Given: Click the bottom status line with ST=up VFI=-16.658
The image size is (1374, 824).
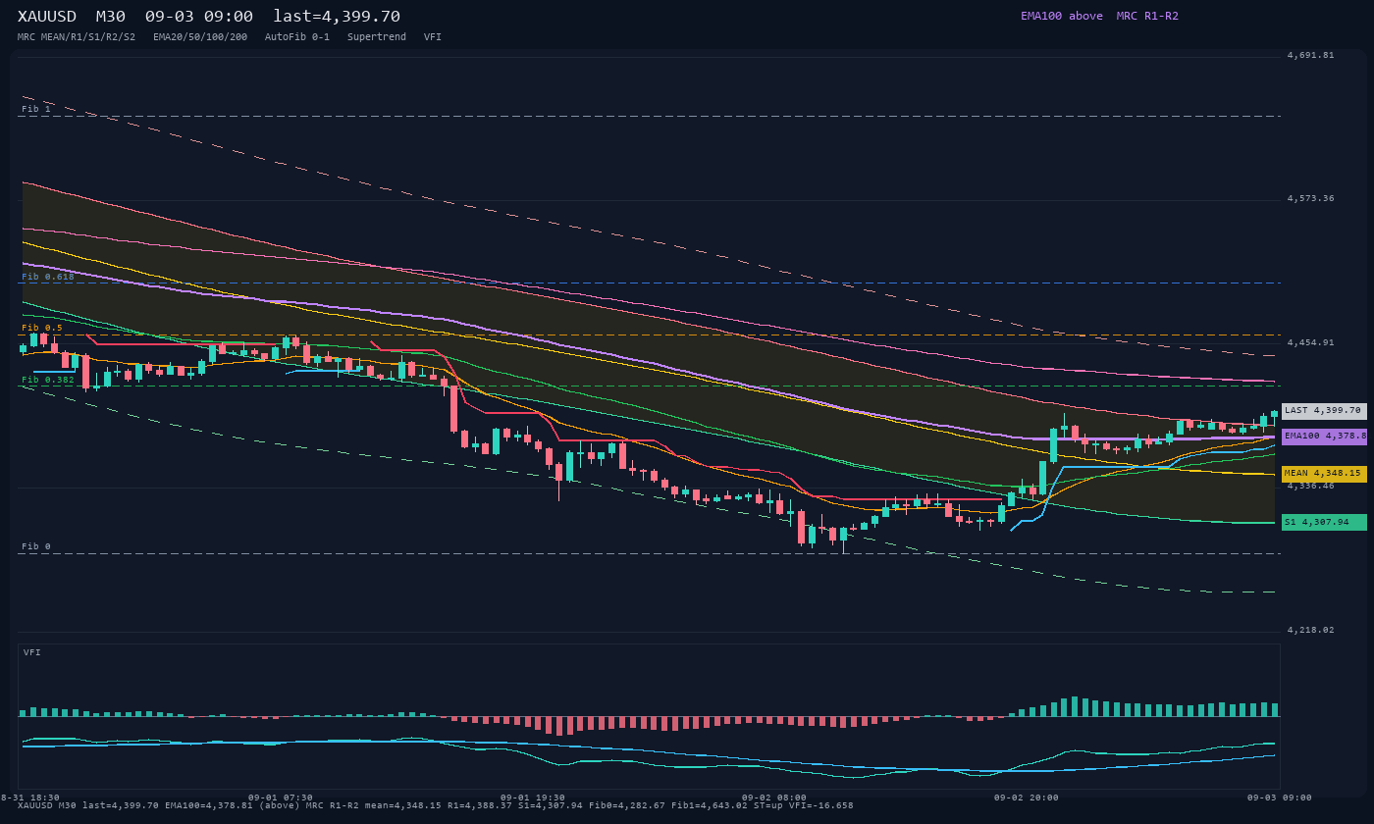Looking at the screenshot, I should tap(436, 806).
